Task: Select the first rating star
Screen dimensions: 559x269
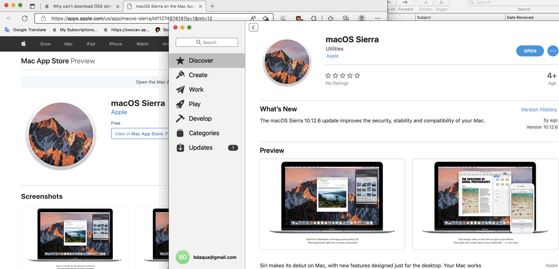Action: point(328,76)
